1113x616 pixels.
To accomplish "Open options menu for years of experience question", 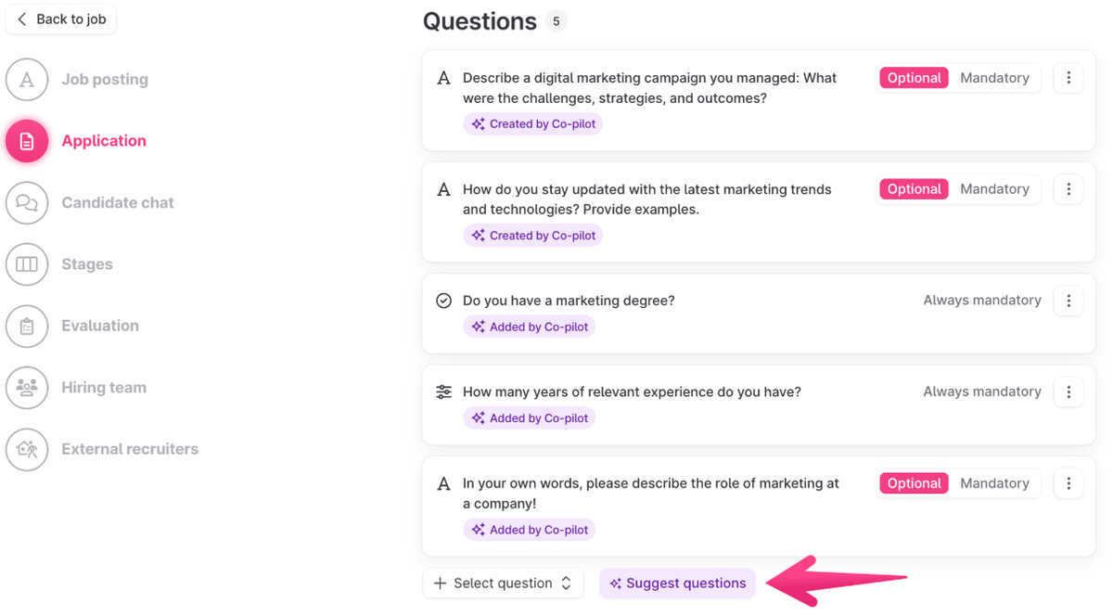I will pyautogui.click(x=1068, y=391).
